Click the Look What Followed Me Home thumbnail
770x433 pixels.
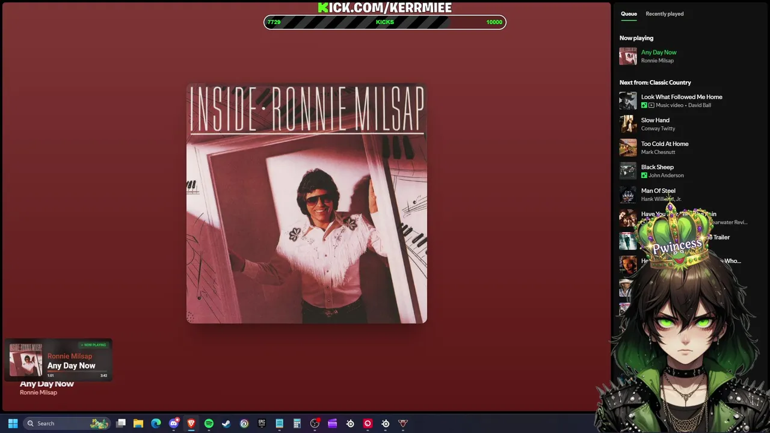[x=628, y=100]
